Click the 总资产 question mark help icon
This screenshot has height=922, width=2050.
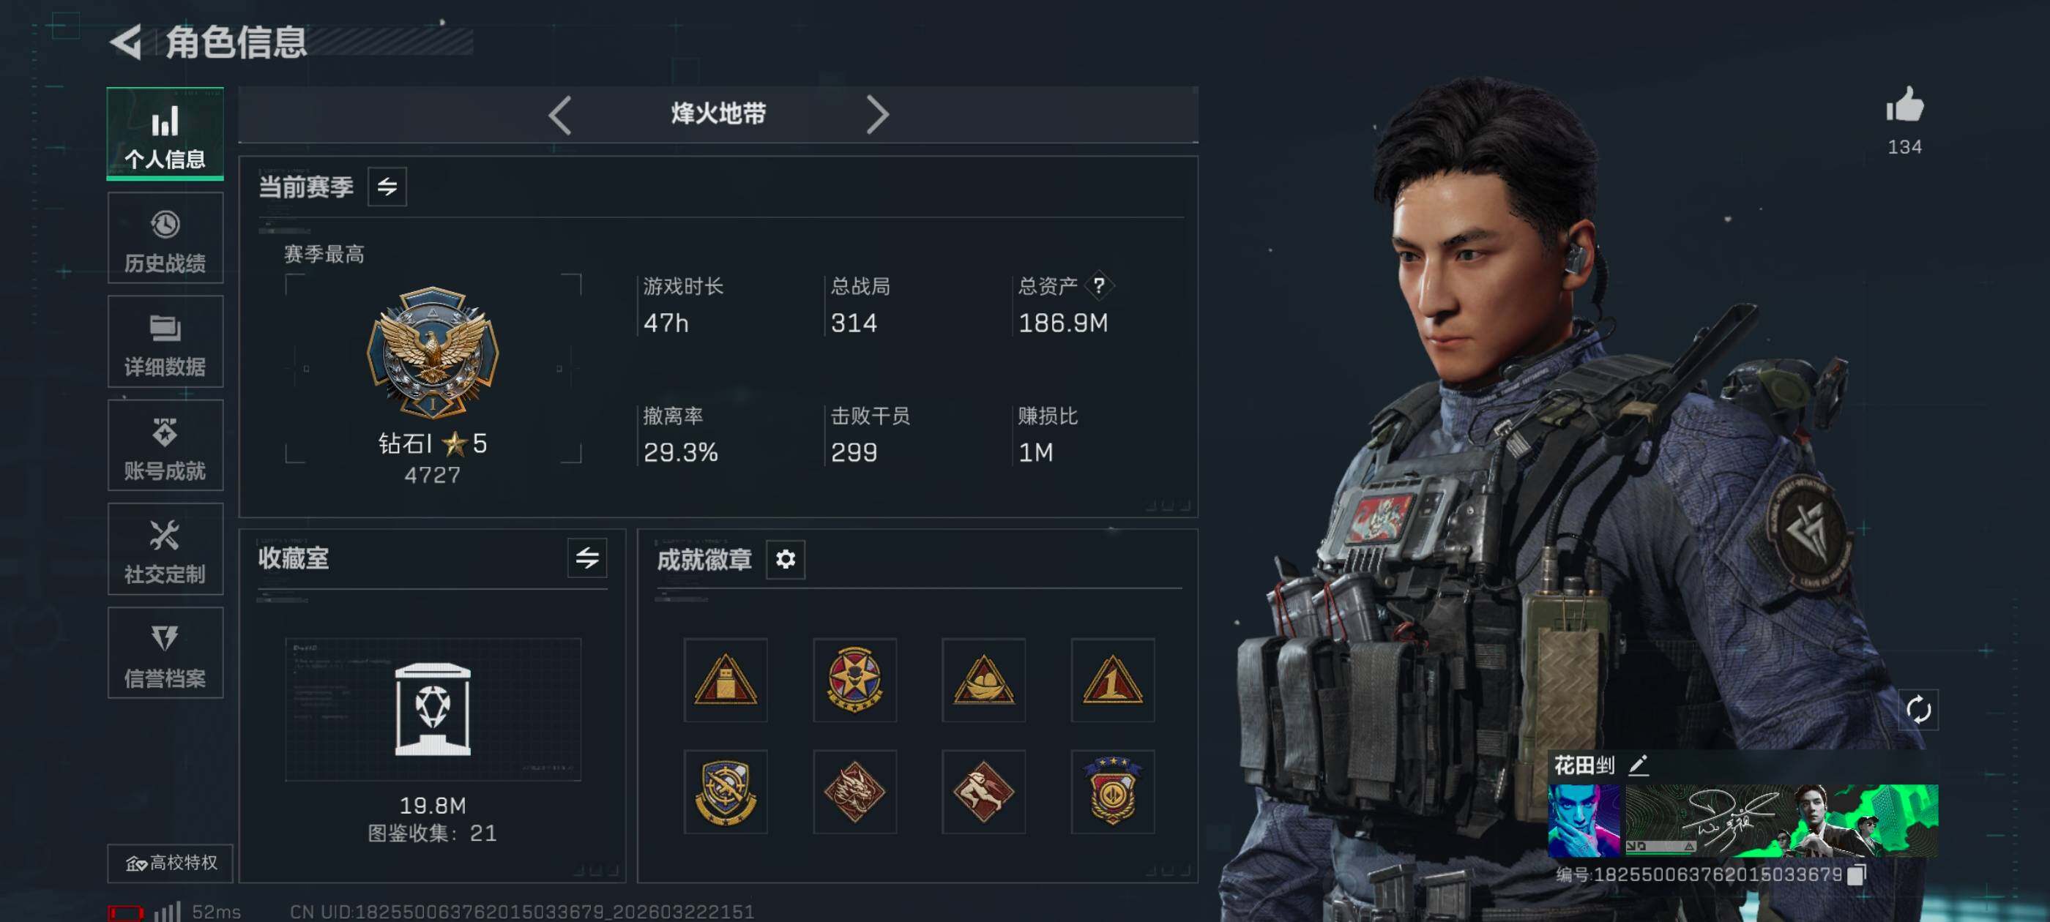1098,285
